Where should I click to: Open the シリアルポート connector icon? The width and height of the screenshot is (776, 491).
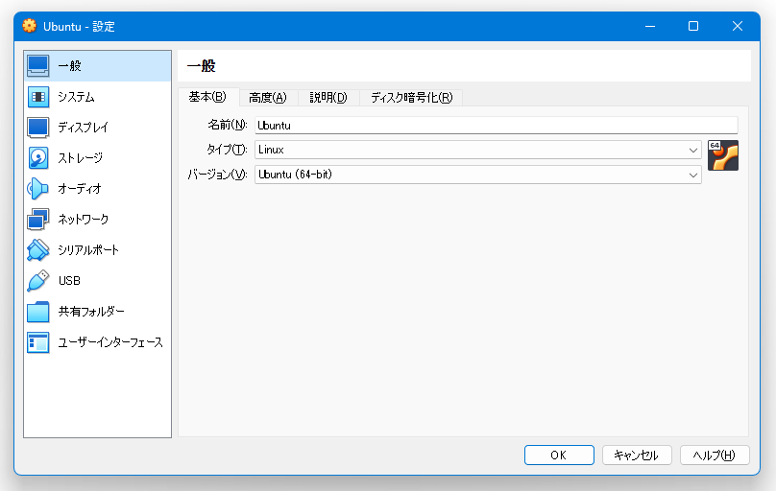pyautogui.click(x=38, y=250)
